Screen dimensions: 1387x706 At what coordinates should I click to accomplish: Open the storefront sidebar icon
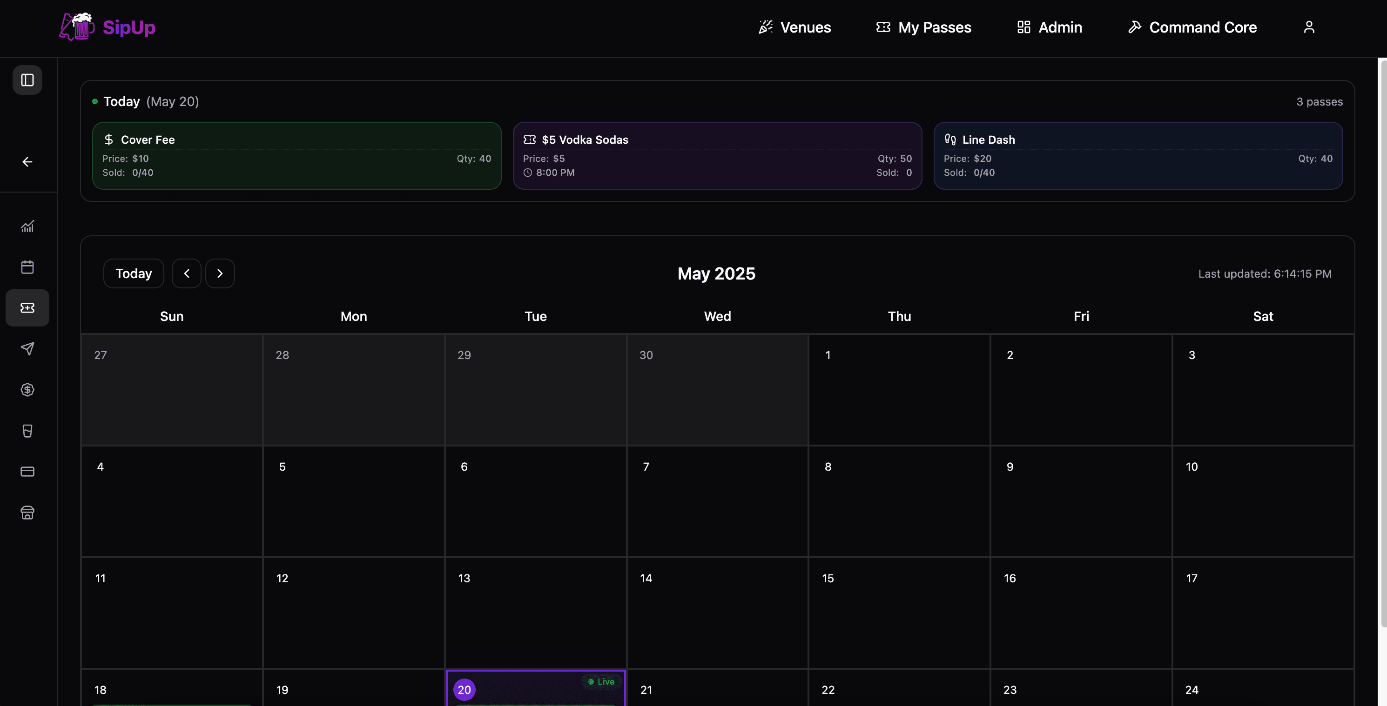[x=27, y=512]
